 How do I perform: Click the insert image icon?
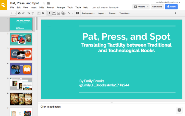tap(58, 13)
